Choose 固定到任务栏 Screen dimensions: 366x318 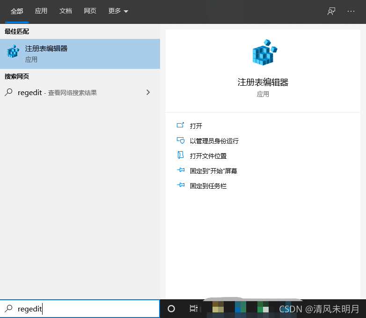208,186
